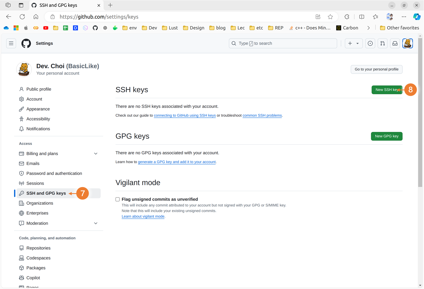Image resolution: width=424 pixels, height=289 pixels.
Task: Open the ChatGPT bookmark icon
Action: 105,28
